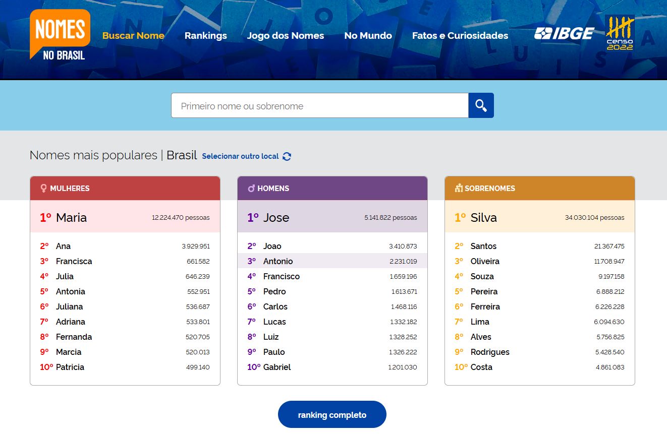Screen dimensions: 667x434
Task: Open the Rankings menu item
Action: pos(205,35)
